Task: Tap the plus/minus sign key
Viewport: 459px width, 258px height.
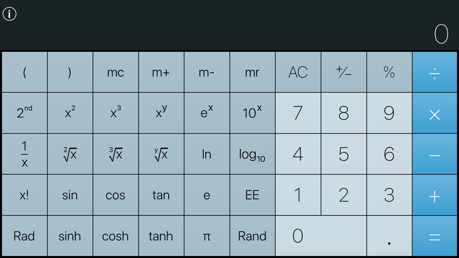Action: (344, 72)
